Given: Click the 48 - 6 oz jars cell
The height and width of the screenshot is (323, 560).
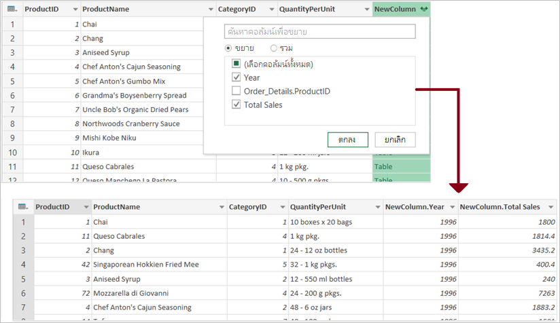Looking at the screenshot, I should pyautogui.click(x=336, y=307).
